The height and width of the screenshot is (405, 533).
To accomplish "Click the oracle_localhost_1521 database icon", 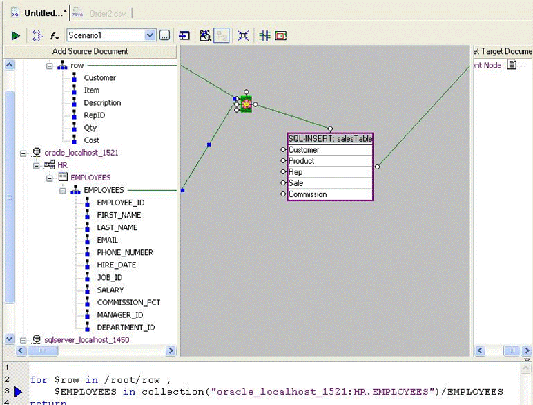I will coord(35,153).
